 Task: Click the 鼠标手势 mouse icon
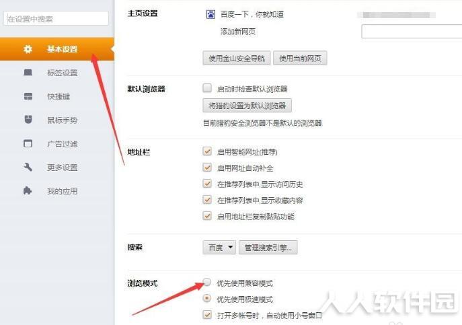tap(28, 120)
